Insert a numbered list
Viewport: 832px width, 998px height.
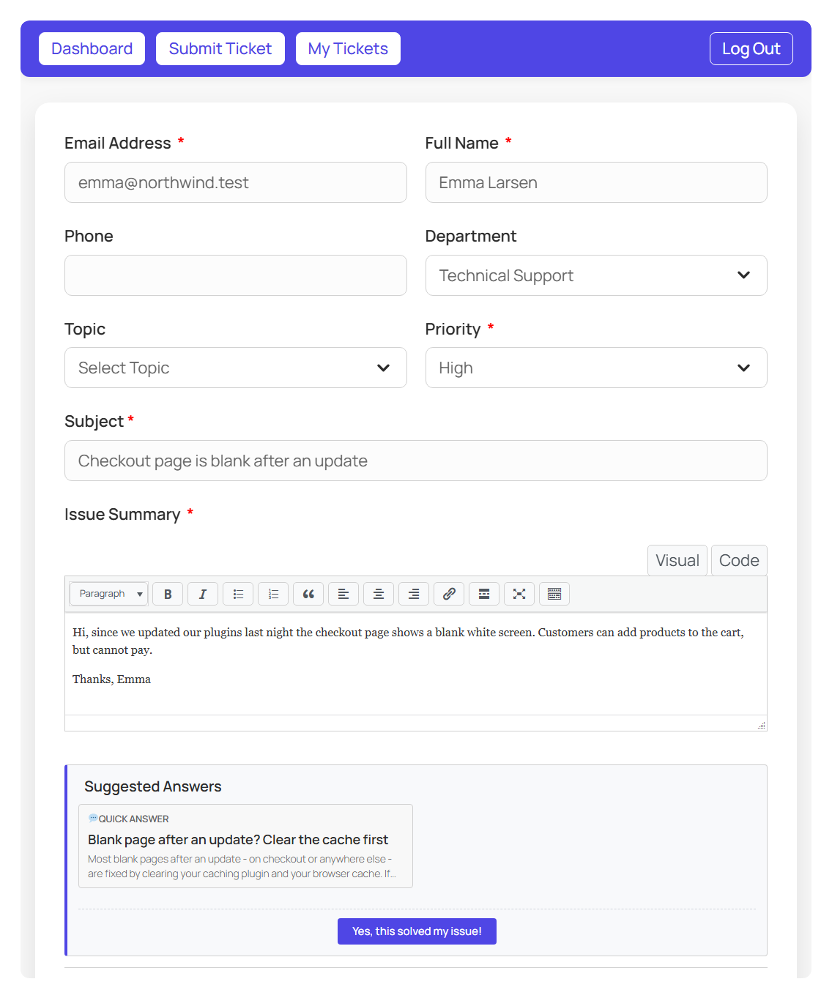tap(273, 594)
